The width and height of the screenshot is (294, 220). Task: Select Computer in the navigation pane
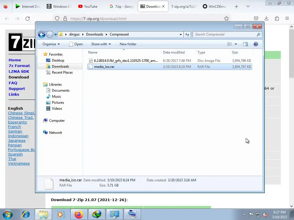coord(57,121)
